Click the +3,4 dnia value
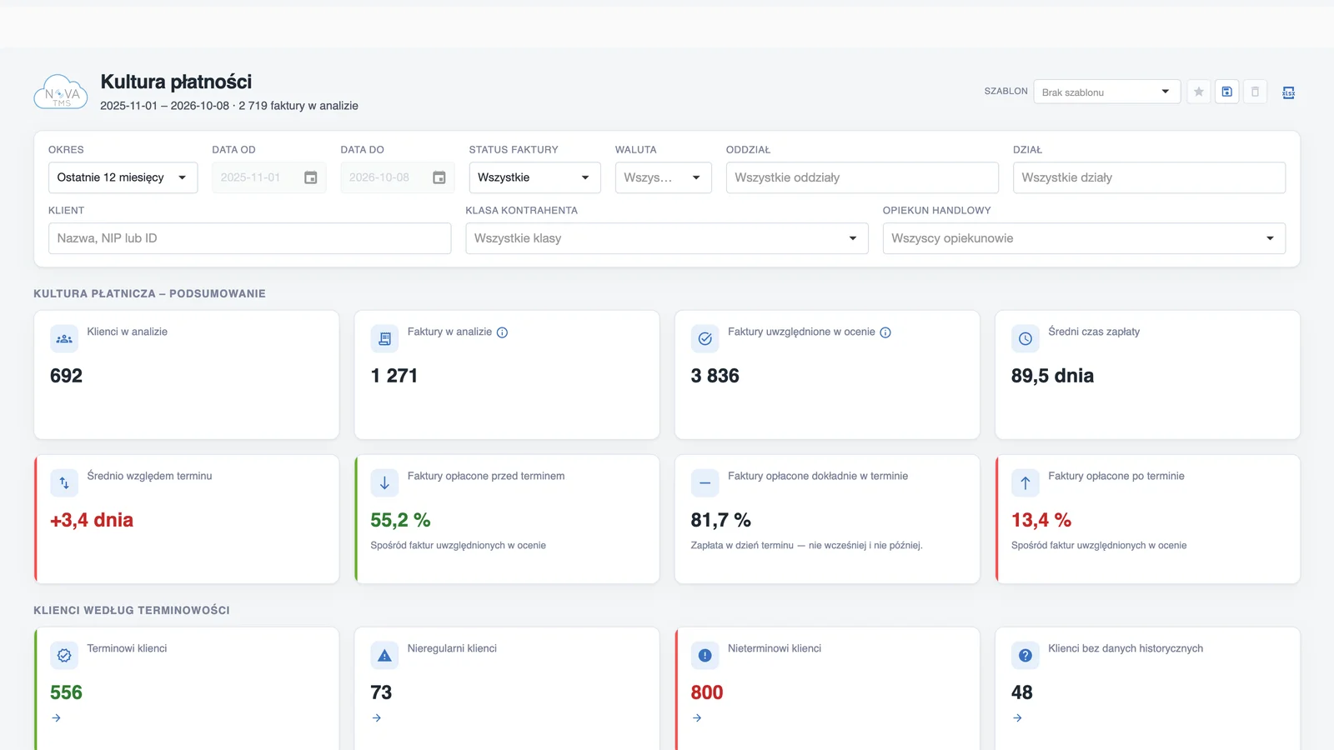Viewport: 1334px width, 750px height. 92,520
